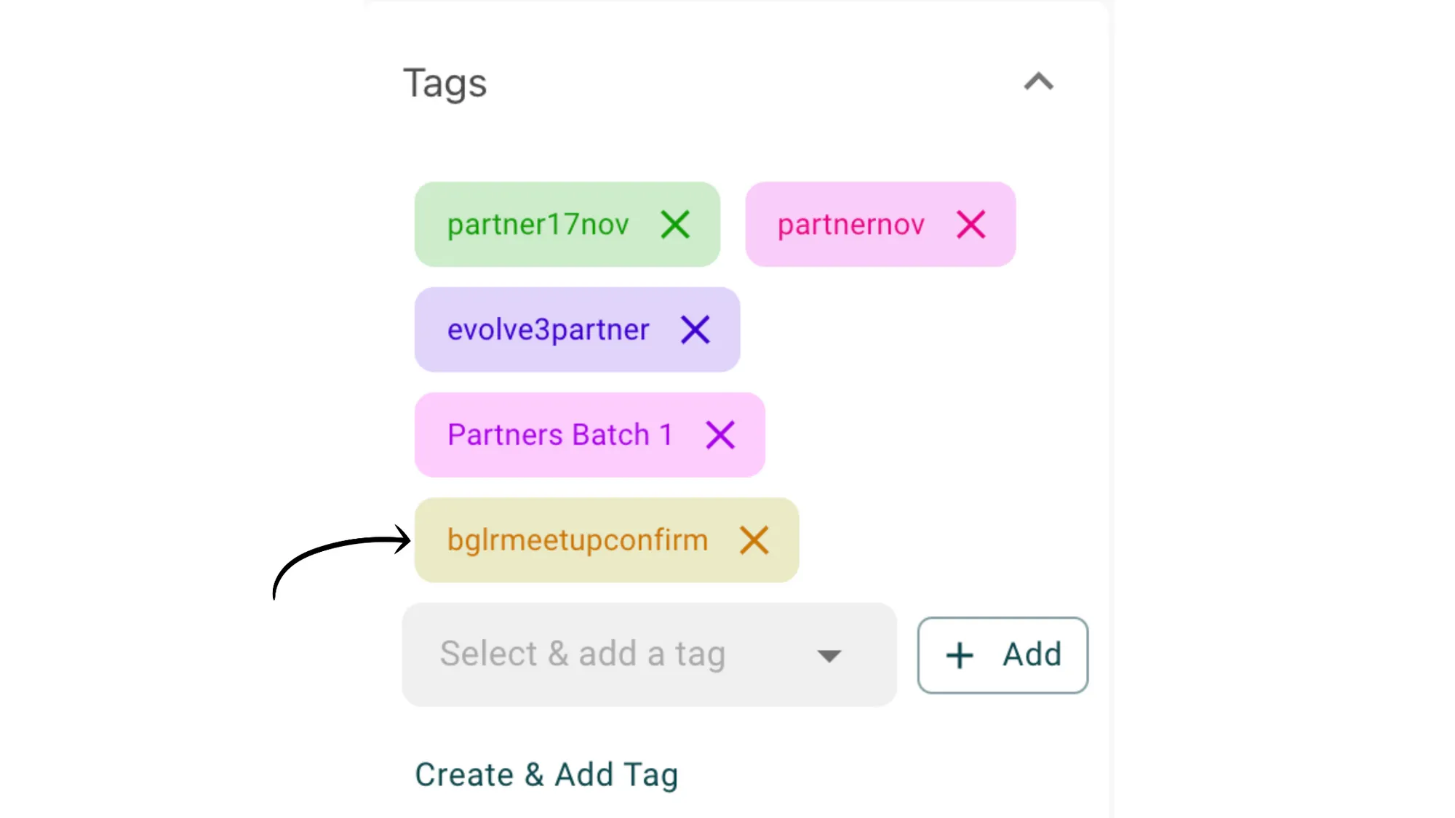Remove the bglrmeetupconfirm tag

[x=754, y=540]
